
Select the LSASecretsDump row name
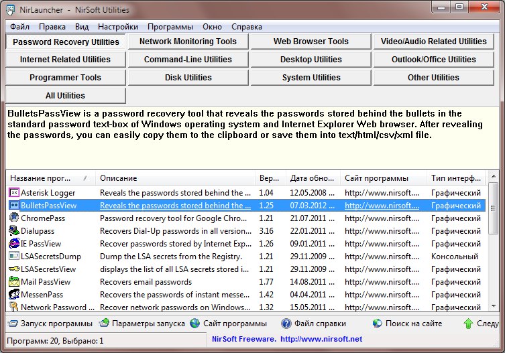tap(51, 257)
